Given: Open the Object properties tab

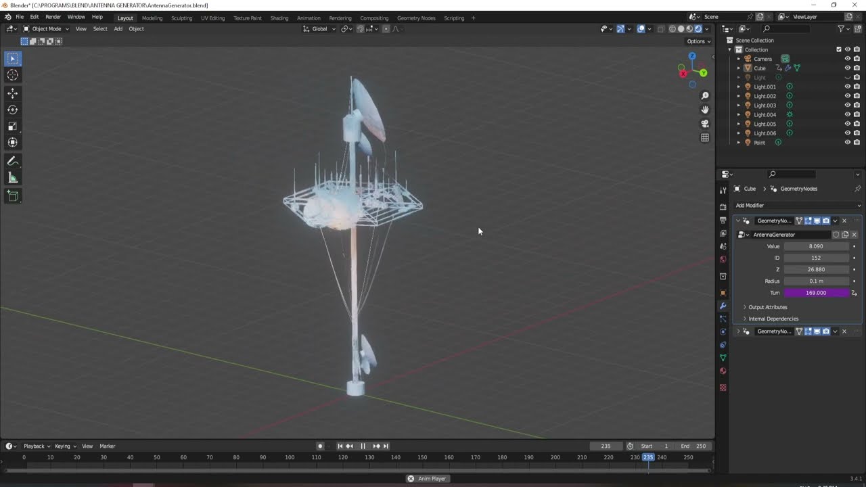Looking at the screenshot, I should pyautogui.click(x=723, y=293).
